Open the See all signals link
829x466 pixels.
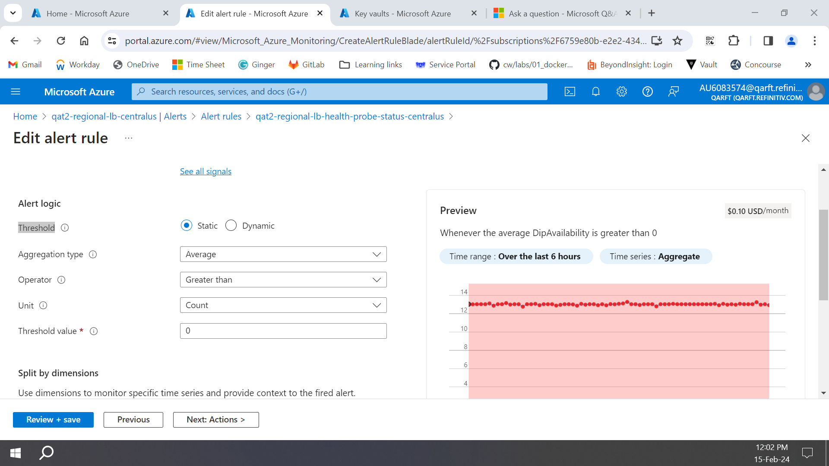pyautogui.click(x=206, y=171)
